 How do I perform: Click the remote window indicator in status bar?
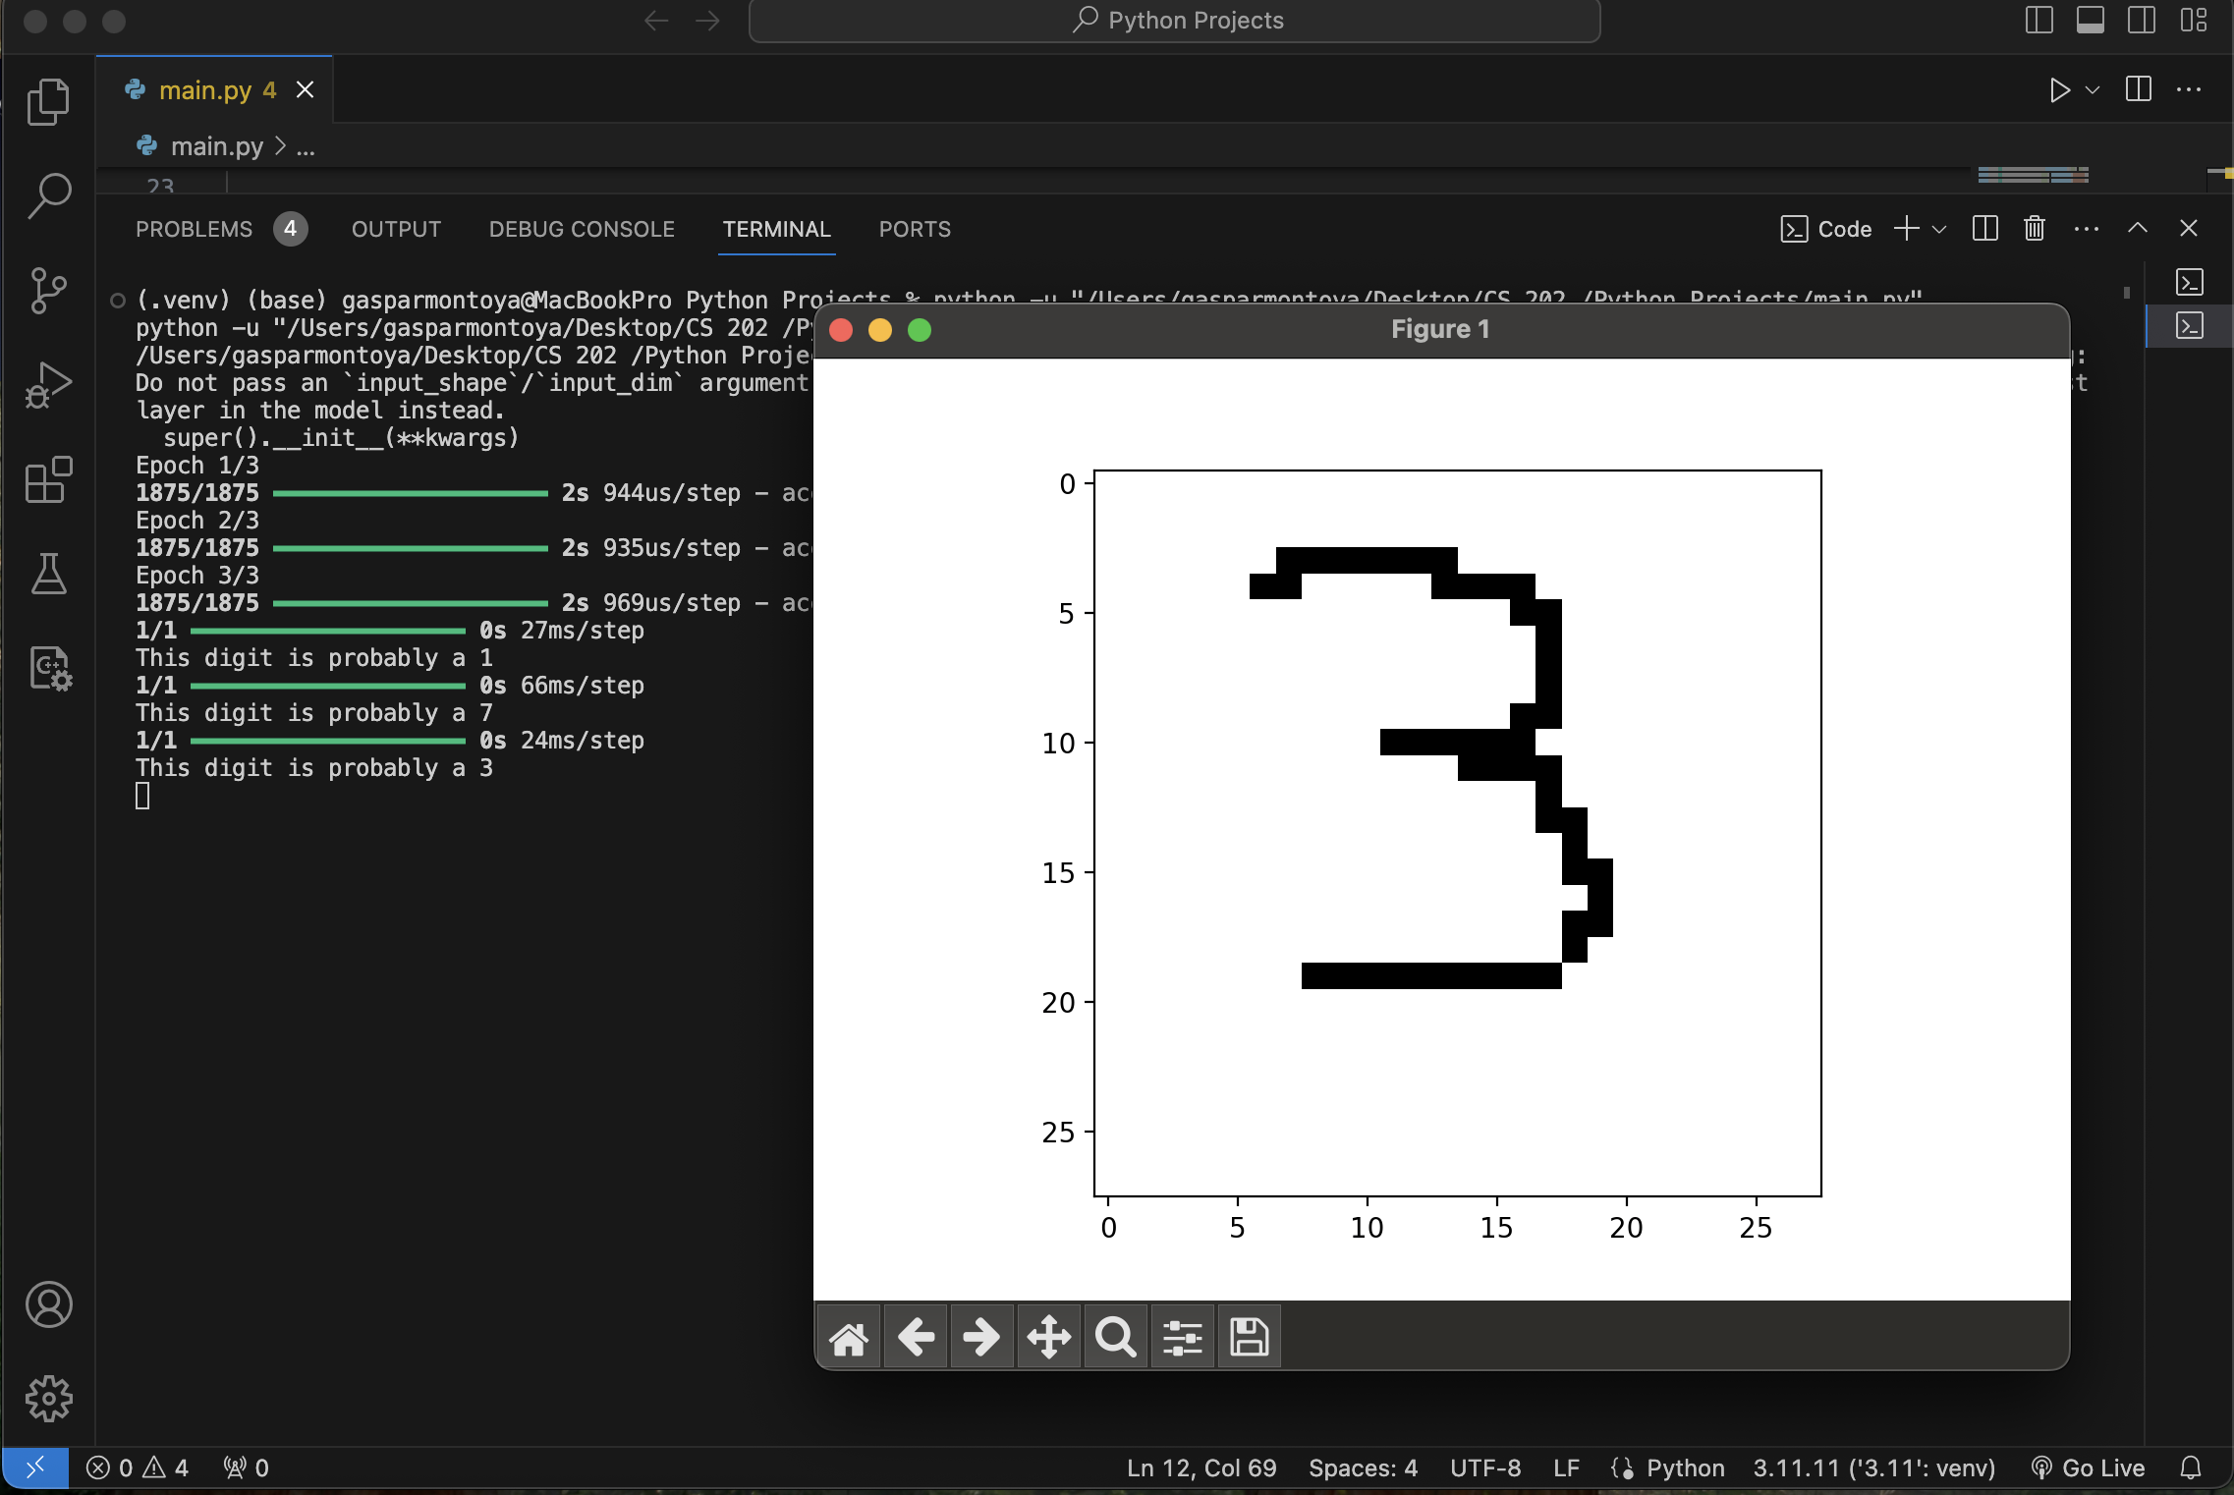coord(35,1467)
